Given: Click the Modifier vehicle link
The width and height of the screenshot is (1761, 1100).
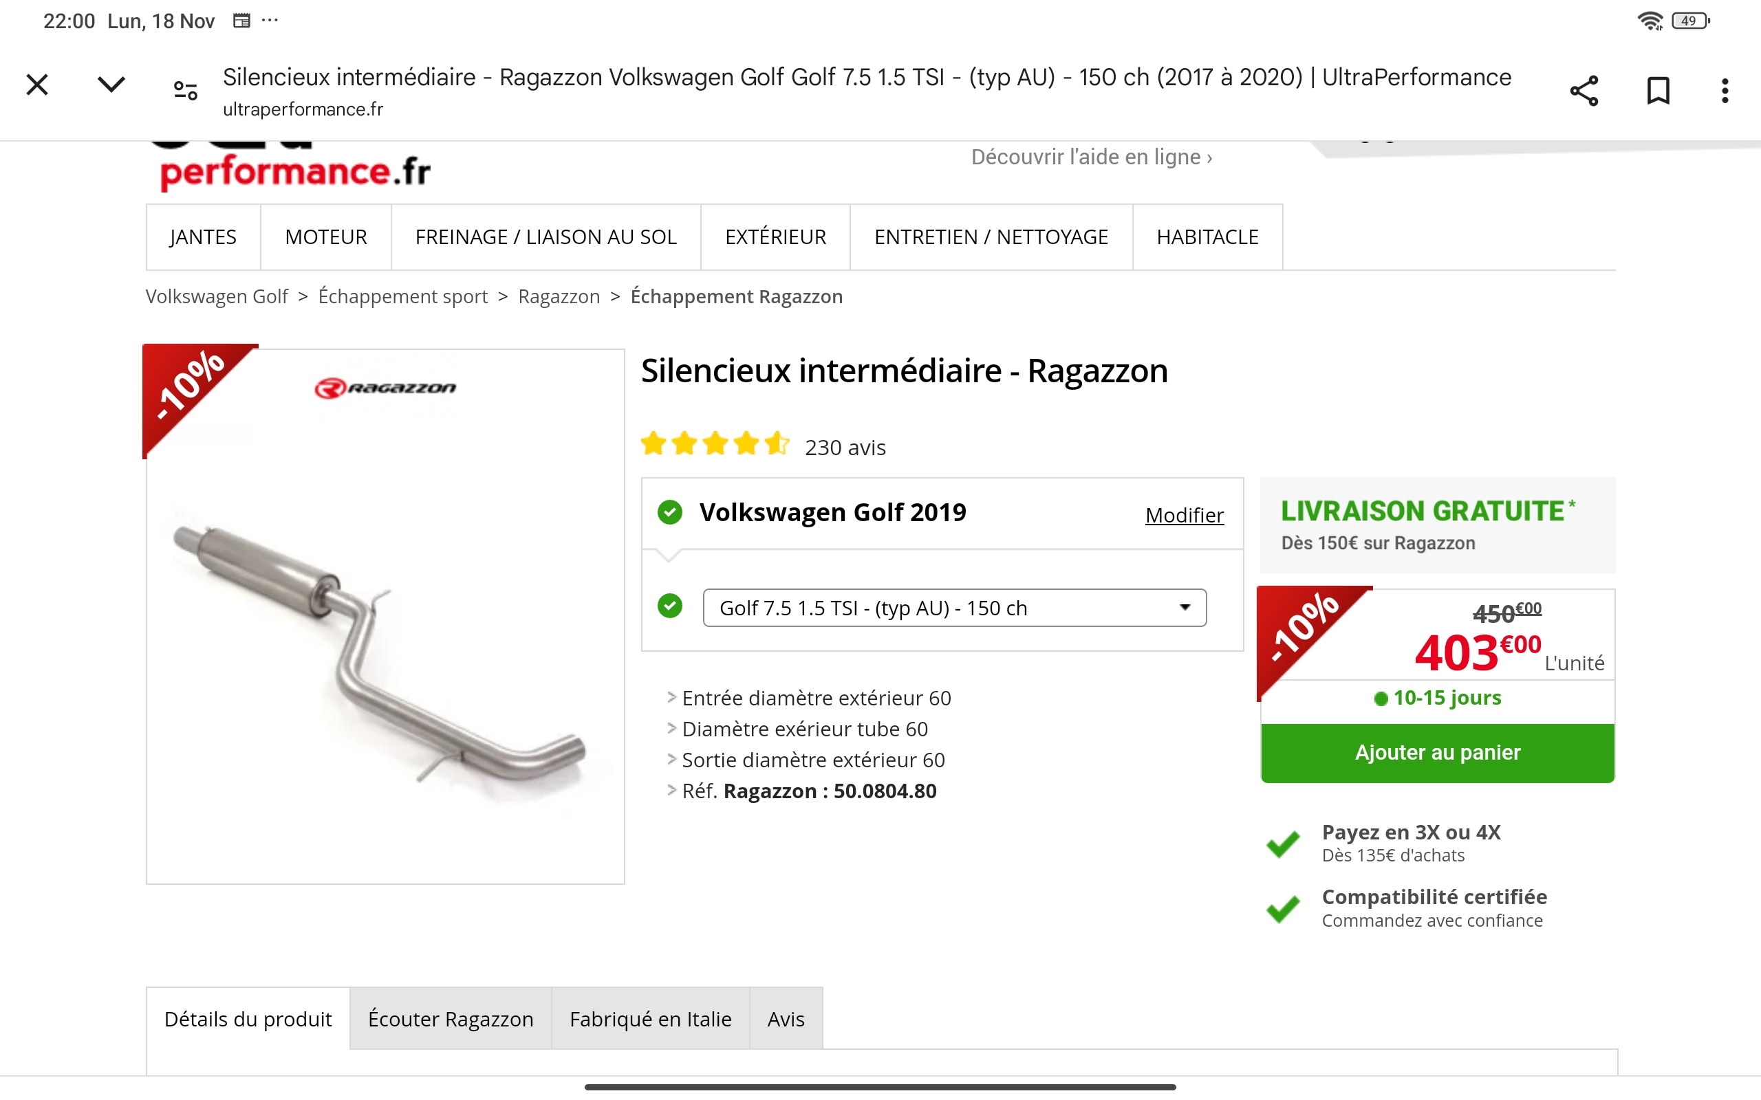Looking at the screenshot, I should click(x=1184, y=515).
